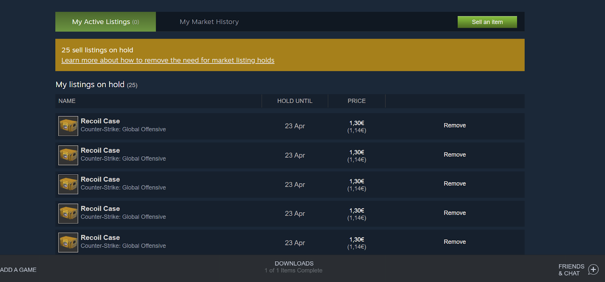Screen dimensions: 605x282
Task: Click fifth Recoil Case thumbnail icon
Action: [68, 242]
